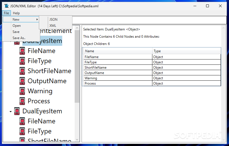229x146 pixels.
Task: Create a new XML document from submenu
Action: tap(56, 25)
